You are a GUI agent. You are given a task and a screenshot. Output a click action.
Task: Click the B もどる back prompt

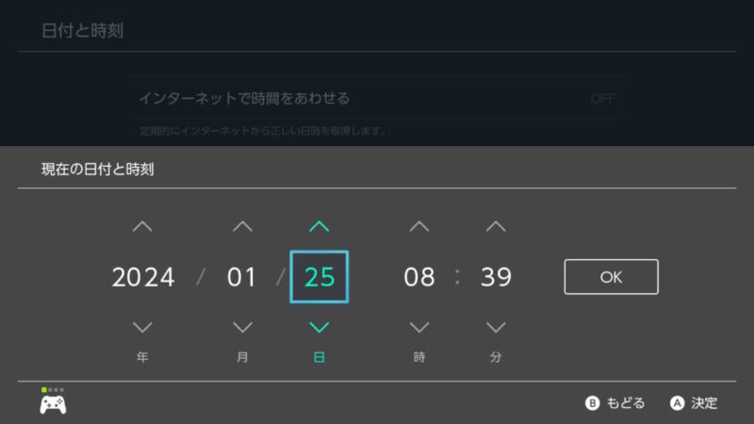(x=615, y=403)
